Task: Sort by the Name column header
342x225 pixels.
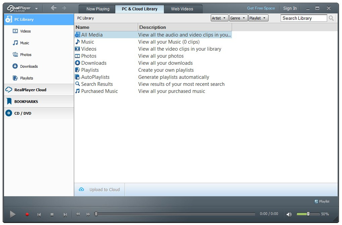Action: 106,27
